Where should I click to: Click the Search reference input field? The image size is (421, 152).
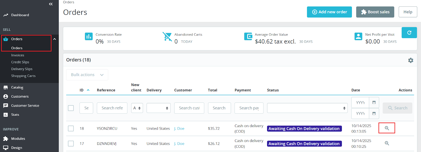(x=112, y=108)
